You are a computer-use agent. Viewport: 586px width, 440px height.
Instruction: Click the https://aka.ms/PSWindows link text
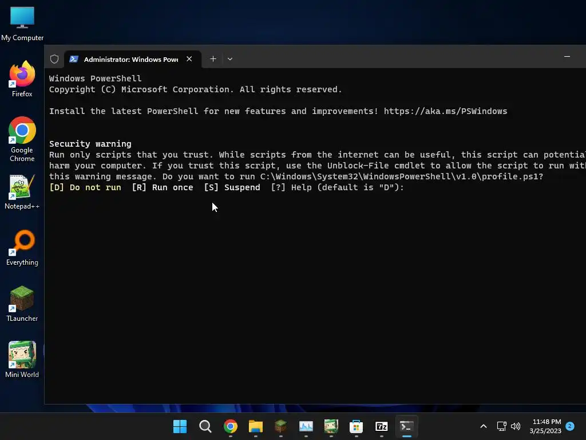[x=445, y=111]
